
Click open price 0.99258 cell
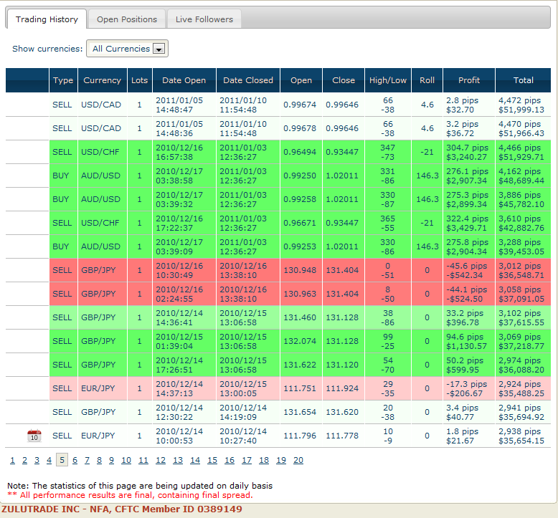[x=300, y=199]
